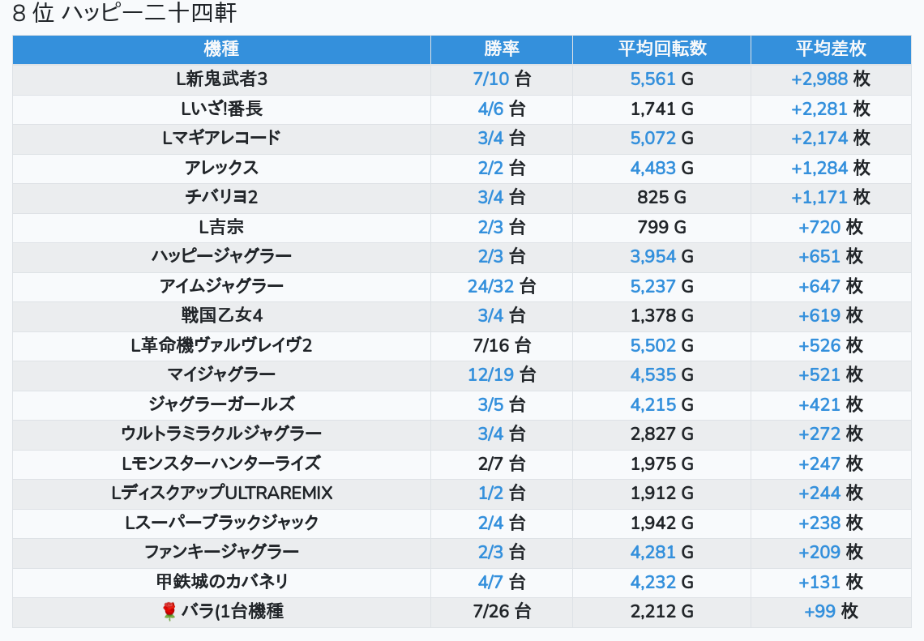The image size is (924, 641).
Task: Click the rose icon in the last row
Action: [169, 612]
